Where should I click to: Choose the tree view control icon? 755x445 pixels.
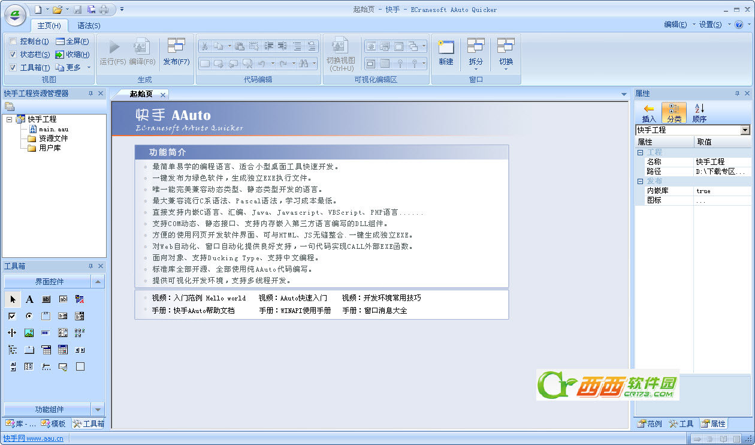[13, 350]
